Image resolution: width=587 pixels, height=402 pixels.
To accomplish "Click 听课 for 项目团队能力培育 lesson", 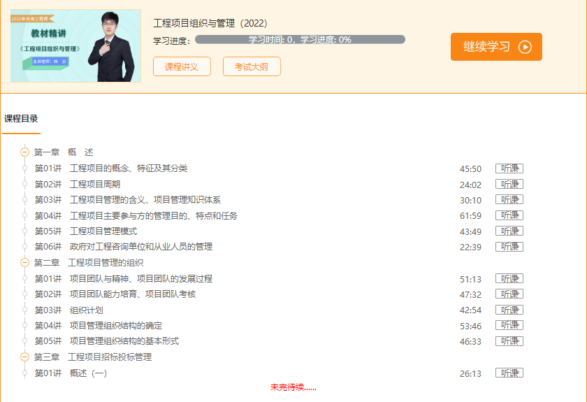I will coord(509,294).
